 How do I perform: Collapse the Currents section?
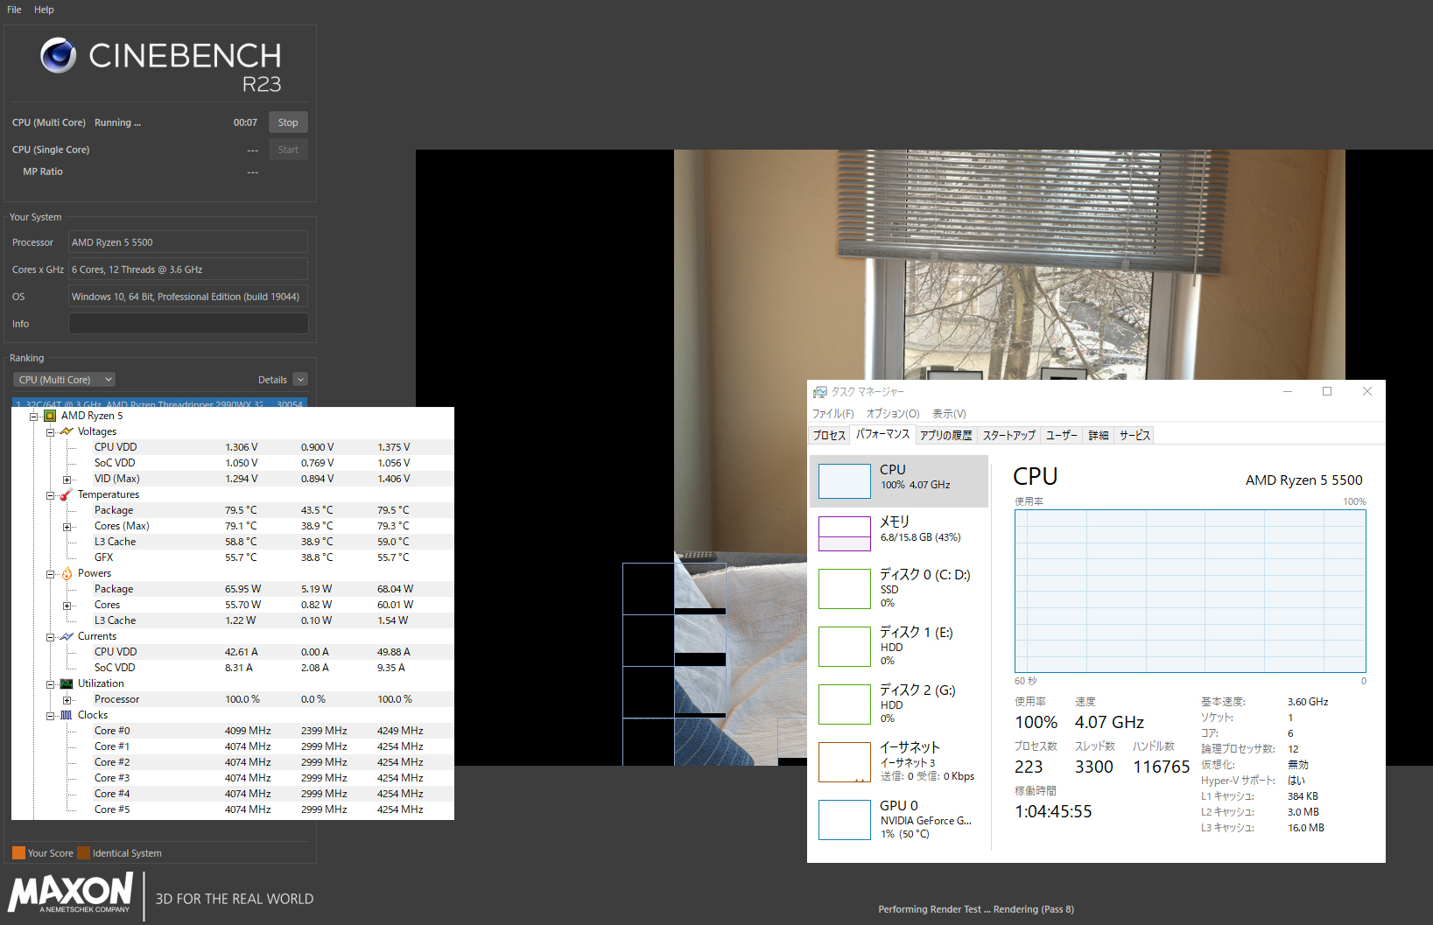51,637
